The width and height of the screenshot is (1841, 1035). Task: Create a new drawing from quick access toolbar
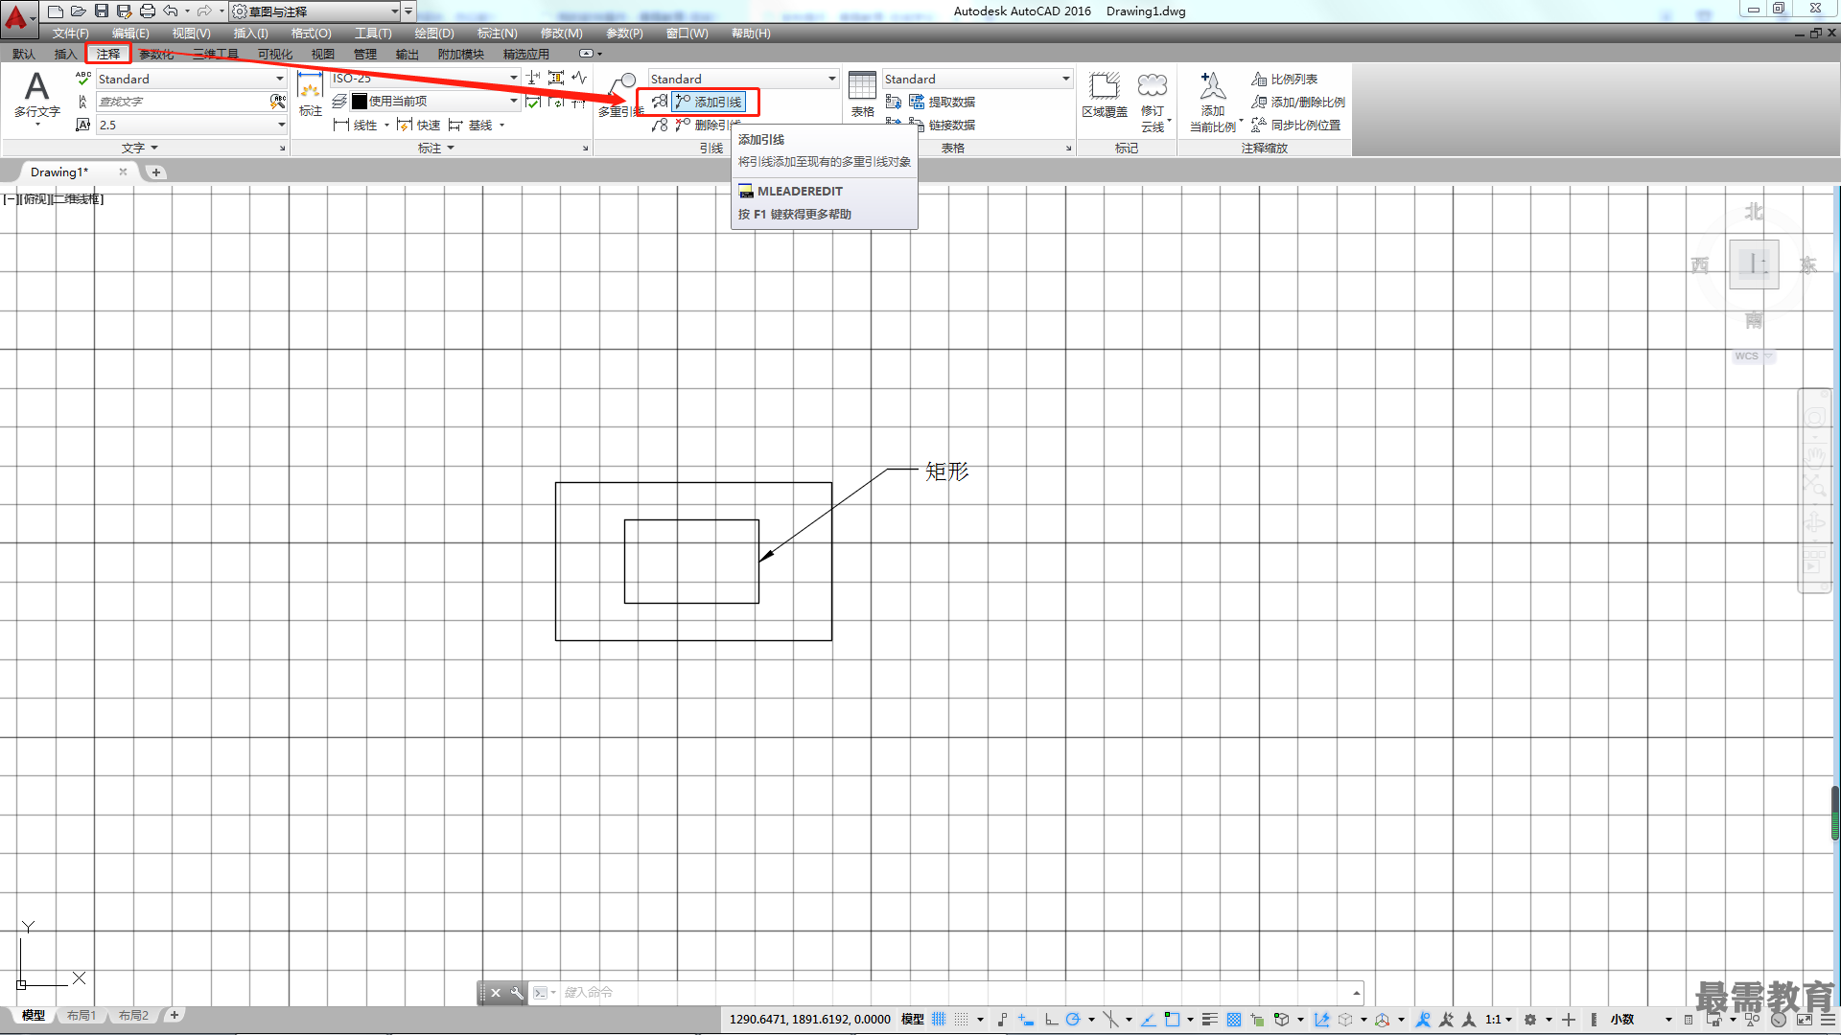56,11
